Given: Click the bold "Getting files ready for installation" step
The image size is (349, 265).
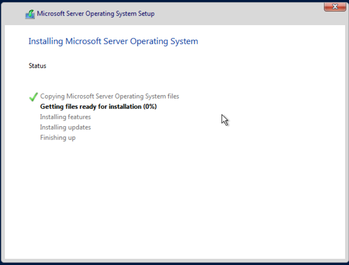Looking at the screenshot, I should 91,107.
